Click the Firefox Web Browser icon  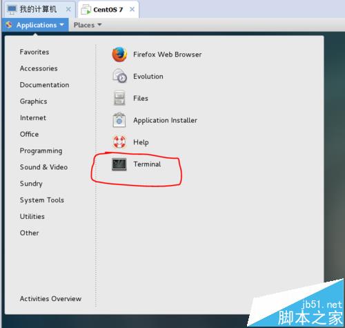(x=119, y=55)
